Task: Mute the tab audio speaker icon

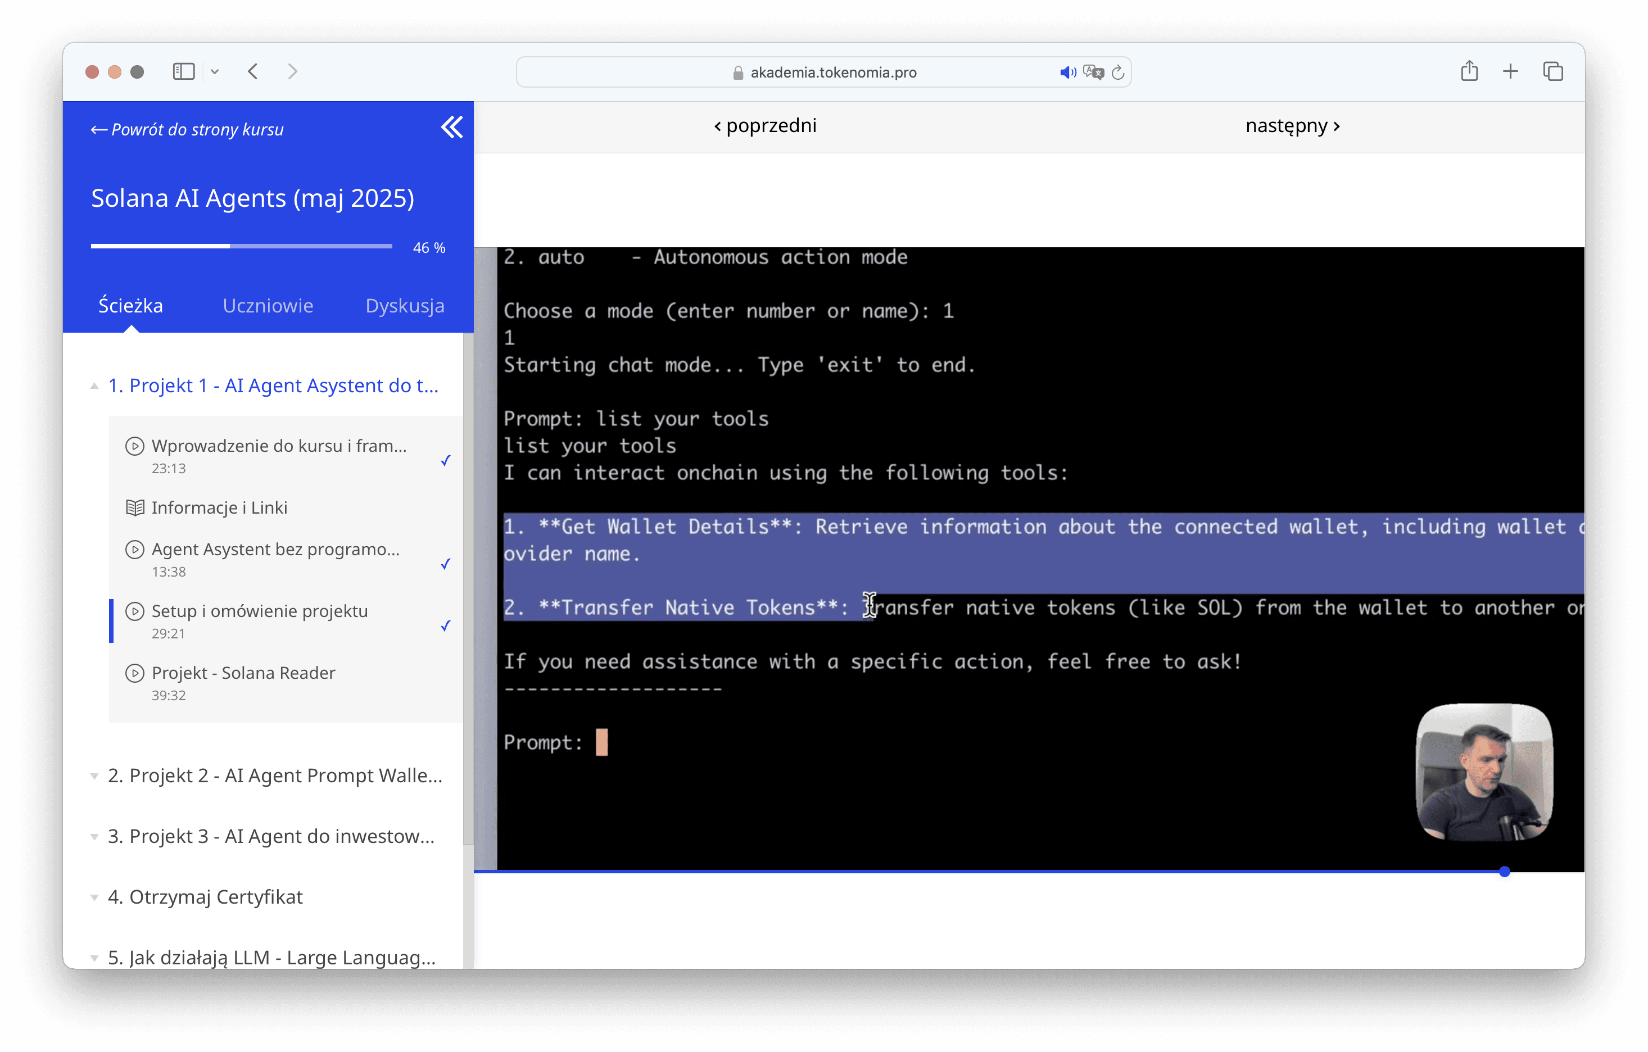Action: tap(1067, 72)
